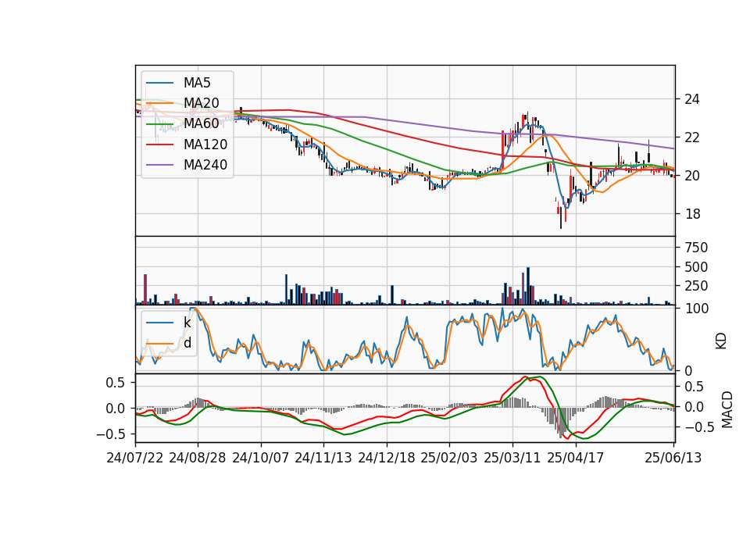Click the 24/08/28 date axis label

point(198,458)
